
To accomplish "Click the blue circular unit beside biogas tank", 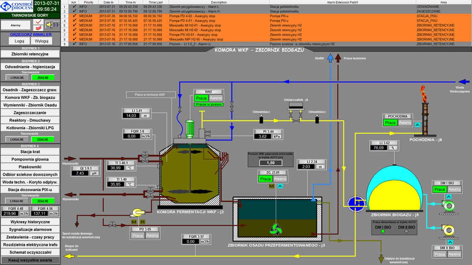I will 356,203.
